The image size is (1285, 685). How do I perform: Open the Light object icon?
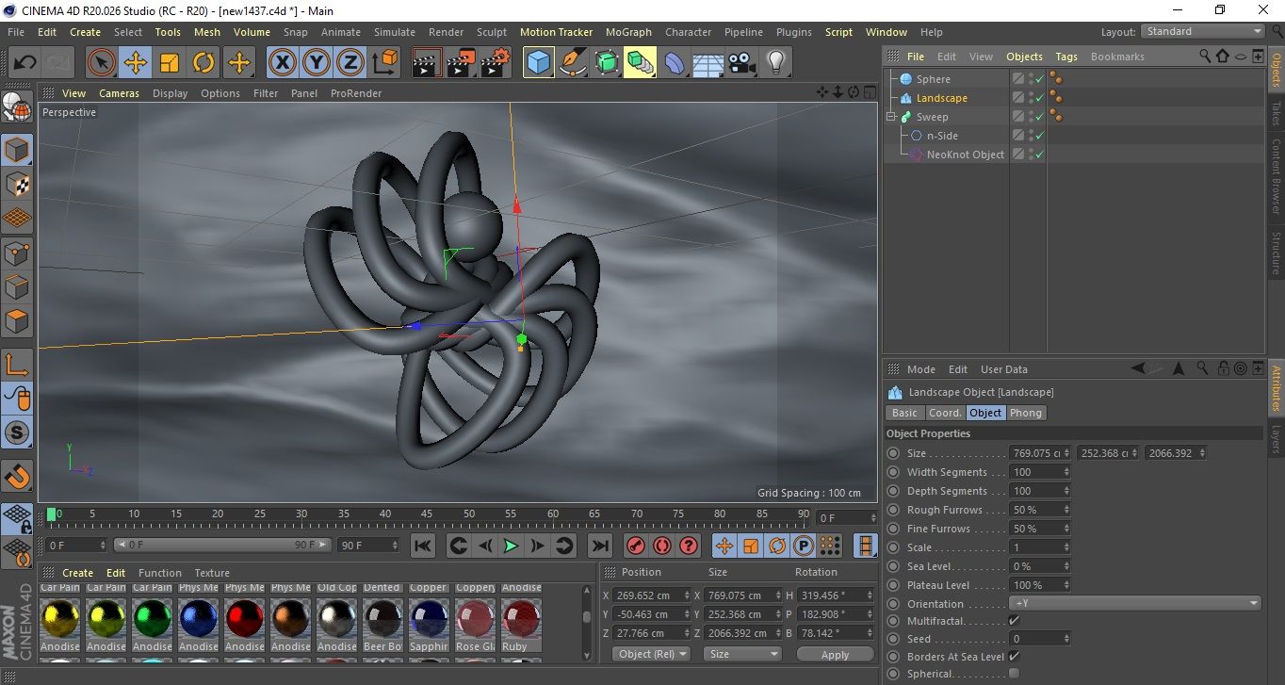click(x=775, y=63)
